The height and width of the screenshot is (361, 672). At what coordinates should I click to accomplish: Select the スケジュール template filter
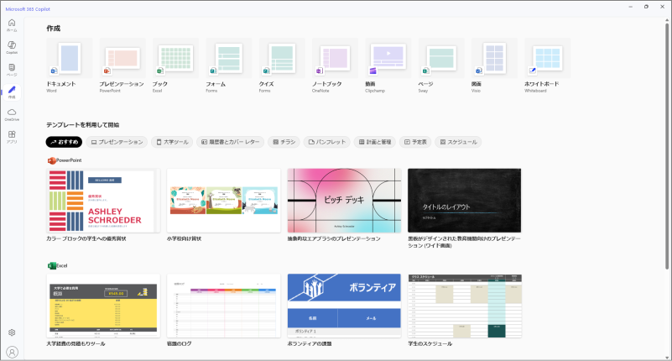point(458,142)
